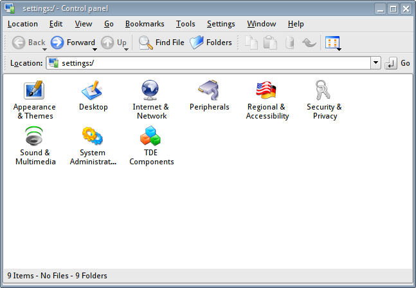The image size is (416, 288).
Task: Navigate Up one level
Action: point(114,43)
